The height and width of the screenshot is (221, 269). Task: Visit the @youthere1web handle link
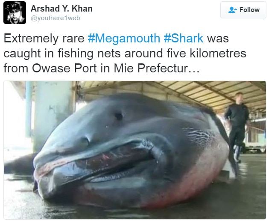[55, 18]
